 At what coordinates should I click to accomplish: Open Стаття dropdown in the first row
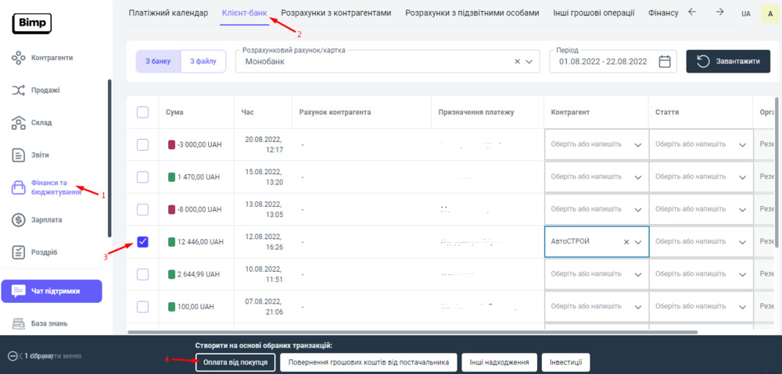click(x=741, y=144)
